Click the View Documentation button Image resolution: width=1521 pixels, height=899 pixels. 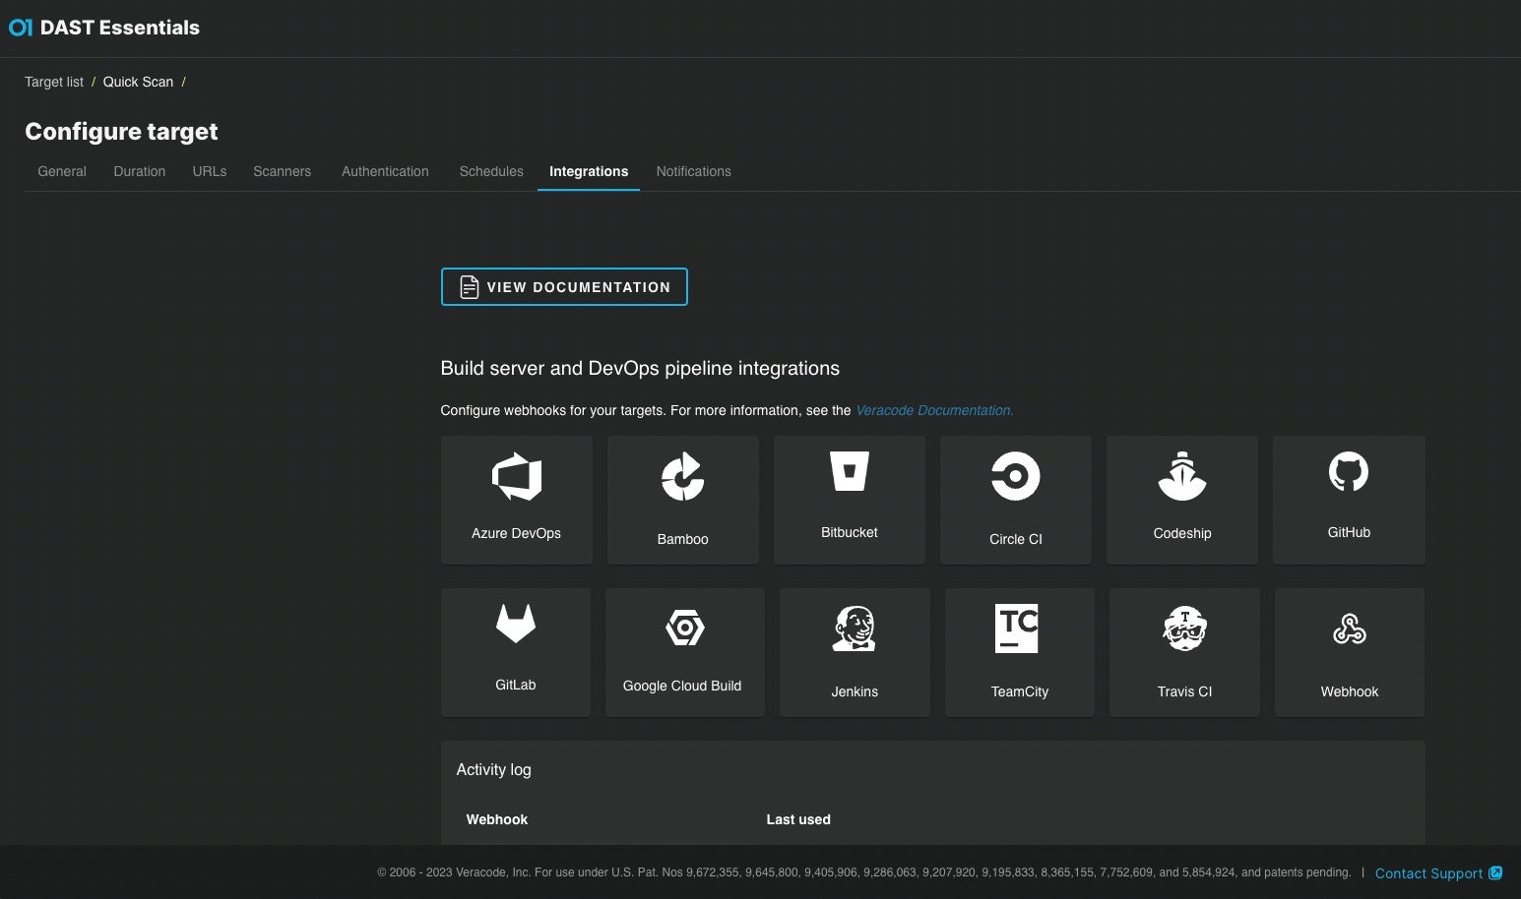[564, 287]
